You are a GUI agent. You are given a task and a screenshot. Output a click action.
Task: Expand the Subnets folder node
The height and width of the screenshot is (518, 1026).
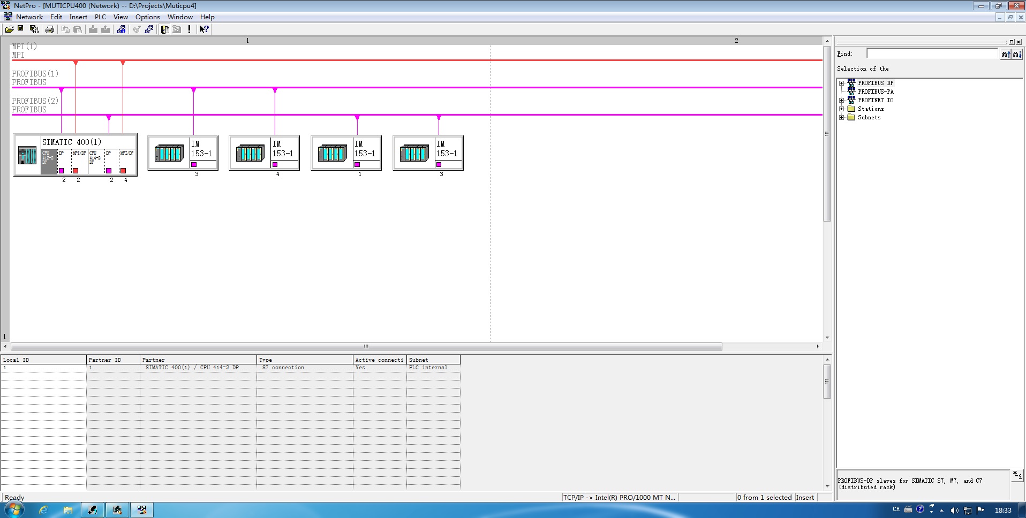coord(841,118)
